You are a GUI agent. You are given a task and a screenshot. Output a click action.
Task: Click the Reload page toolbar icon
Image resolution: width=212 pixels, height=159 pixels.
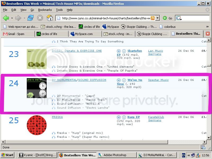[31, 18]
